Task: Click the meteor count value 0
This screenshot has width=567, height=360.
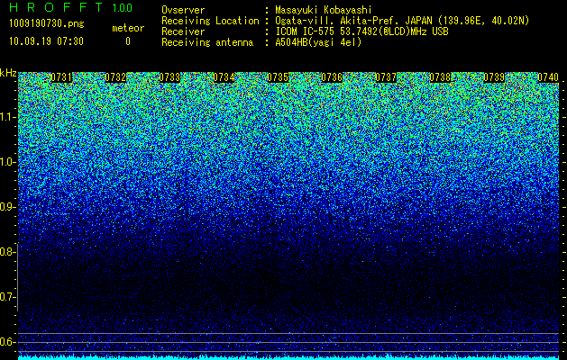Action: click(128, 41)
